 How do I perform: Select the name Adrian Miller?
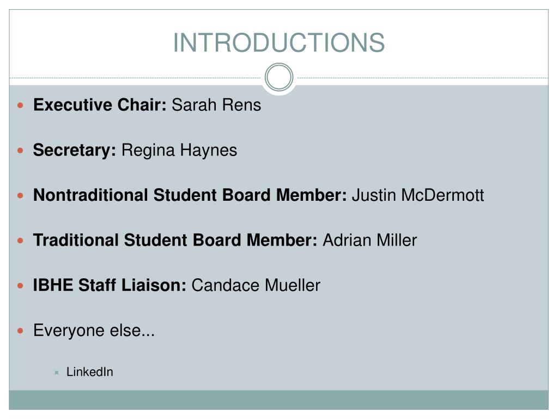[x=369, y=240]
